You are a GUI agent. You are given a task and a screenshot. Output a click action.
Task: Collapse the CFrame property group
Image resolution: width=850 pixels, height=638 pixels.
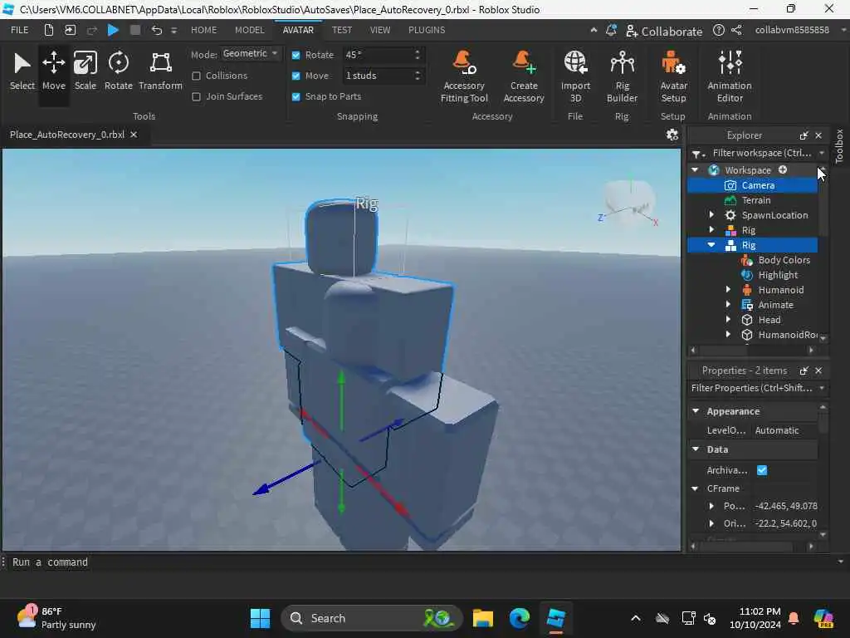click(695, 488)
